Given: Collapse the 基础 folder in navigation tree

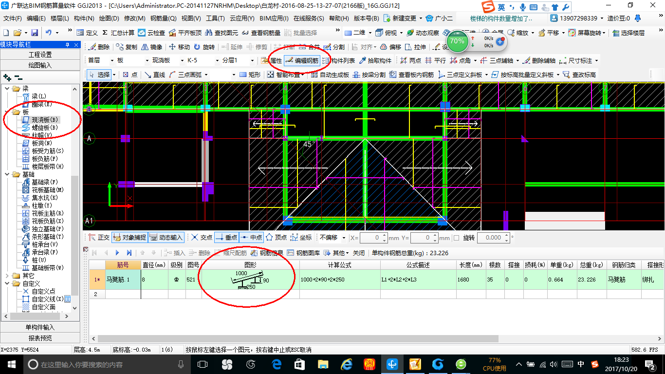Looking at the screenshot, I should click(7, 174).
